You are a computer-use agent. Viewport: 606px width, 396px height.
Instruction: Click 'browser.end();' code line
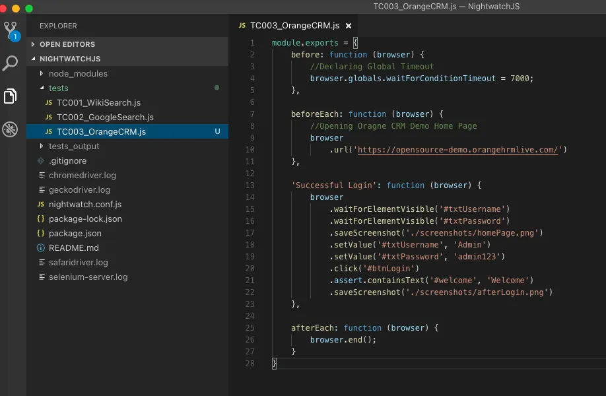[x=343, y=340]
